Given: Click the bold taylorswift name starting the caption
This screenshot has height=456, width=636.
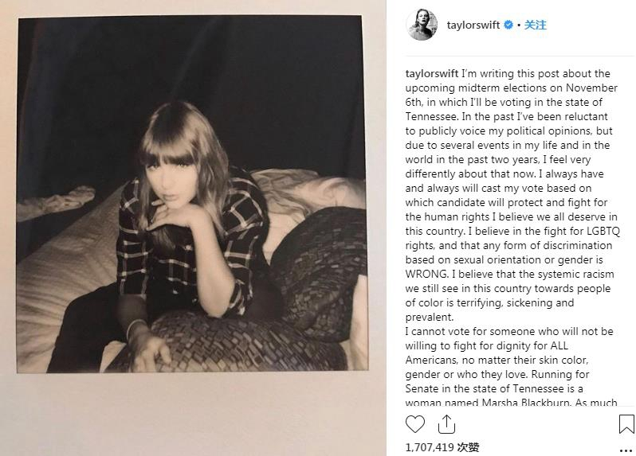Looking at the screenshot, I should pos(434,73).
